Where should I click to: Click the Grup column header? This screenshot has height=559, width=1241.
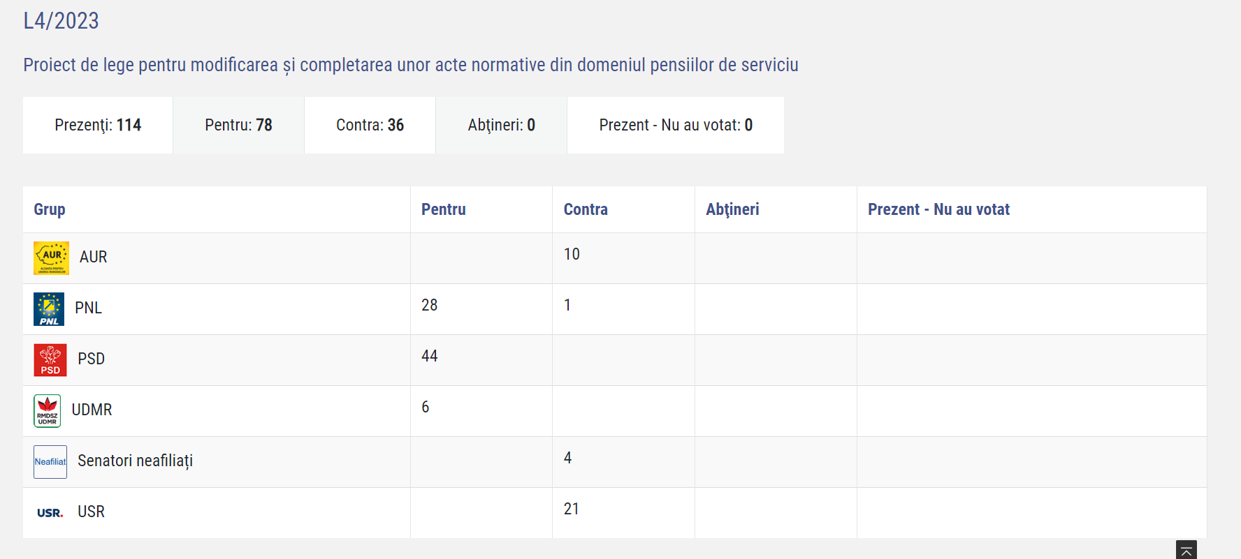coord(50,209)
